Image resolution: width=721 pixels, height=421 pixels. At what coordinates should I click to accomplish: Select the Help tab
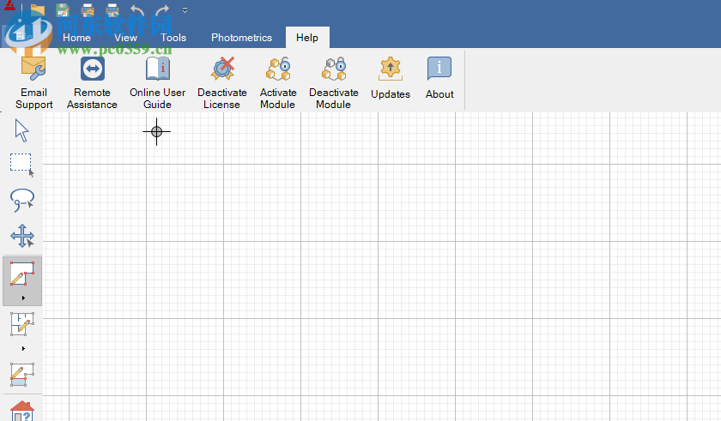[x=307, y=38]
